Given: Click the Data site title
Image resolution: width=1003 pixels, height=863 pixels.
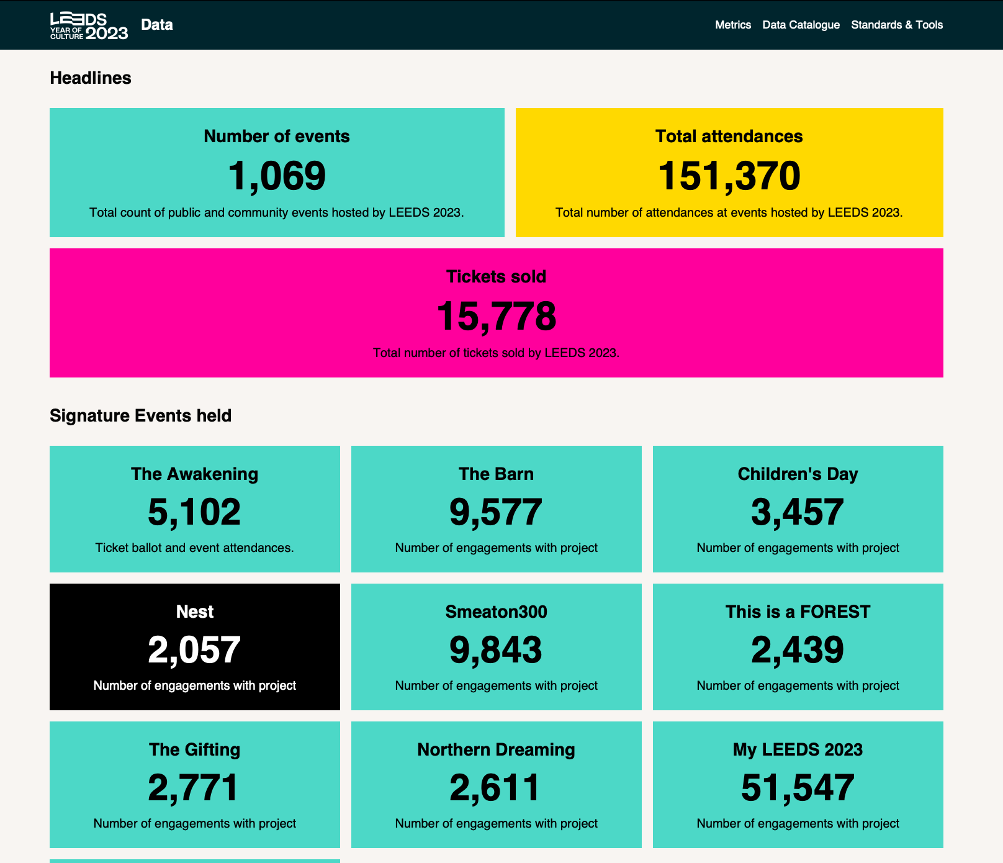Looking at the screenshot, I should [157, 25].
